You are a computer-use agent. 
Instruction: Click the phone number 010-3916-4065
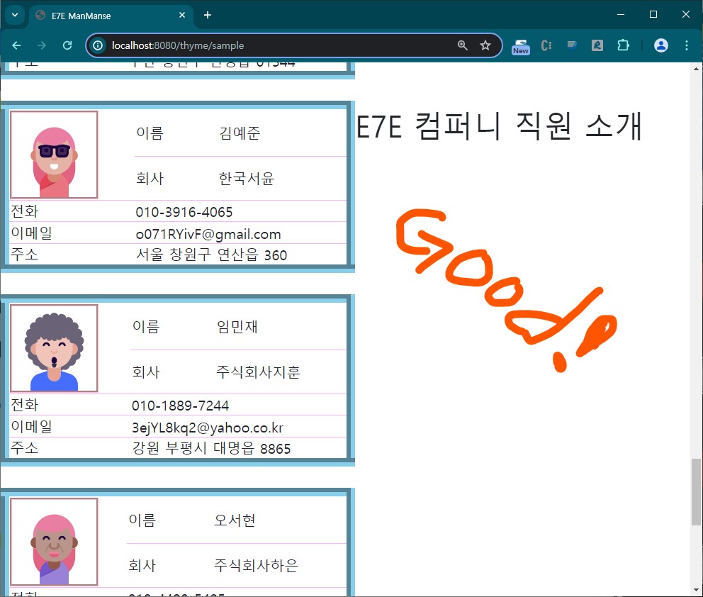[184, 212]
